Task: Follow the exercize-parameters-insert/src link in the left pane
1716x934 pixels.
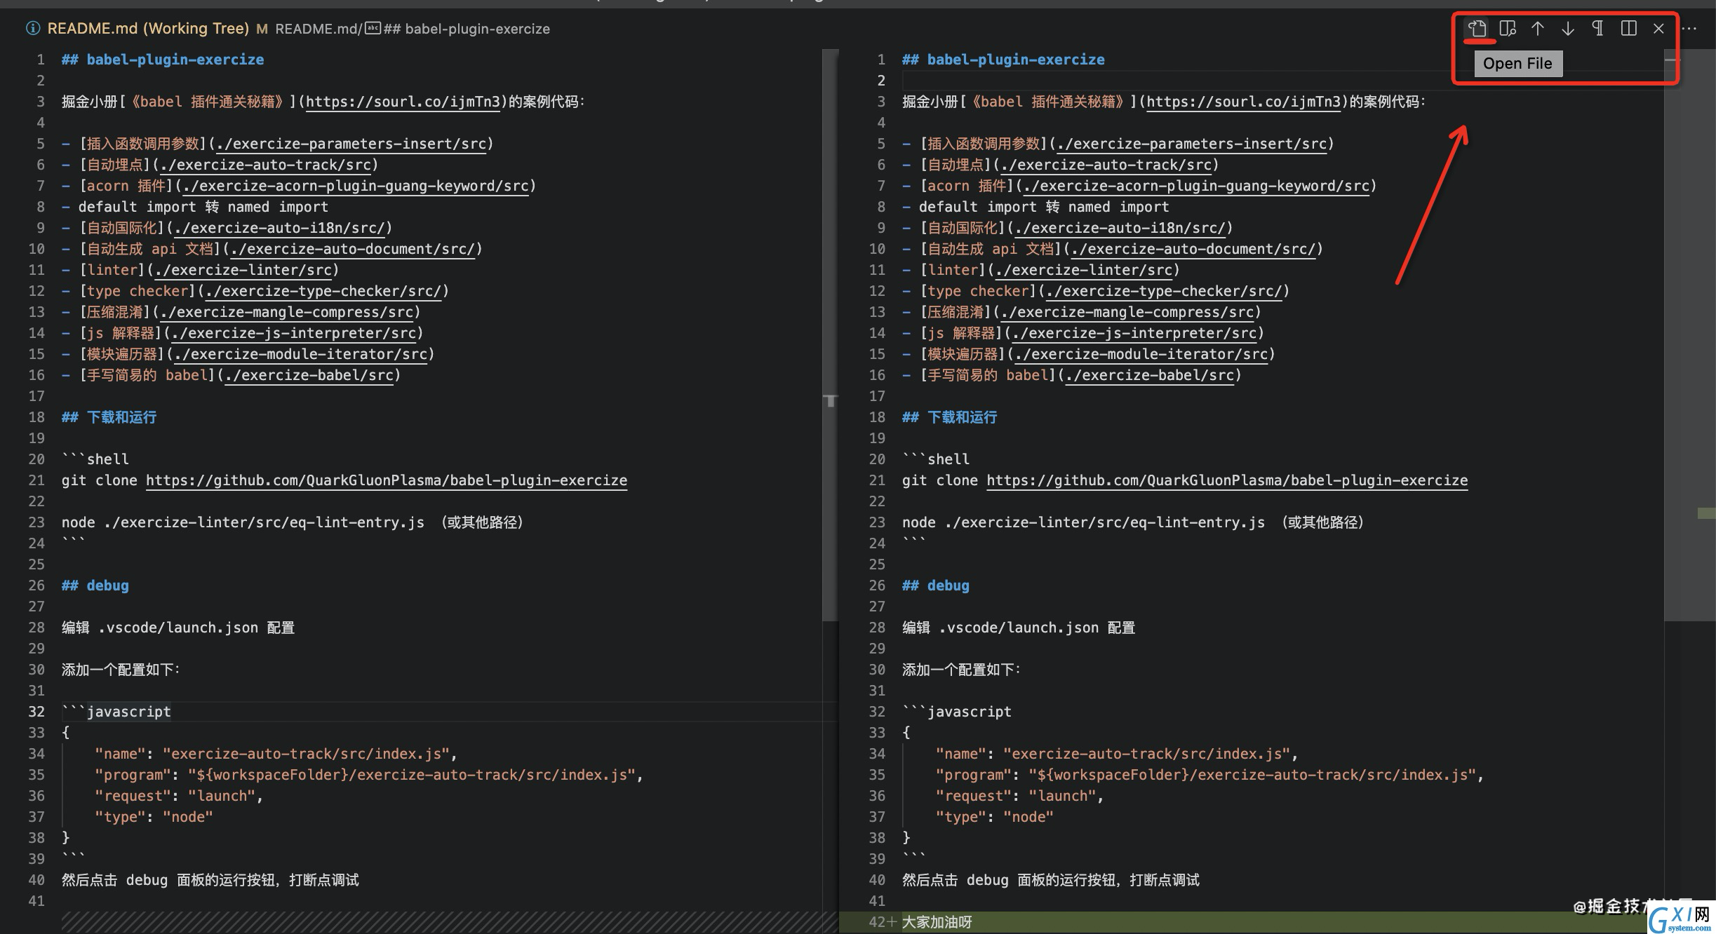Action: tap(351, 144)
